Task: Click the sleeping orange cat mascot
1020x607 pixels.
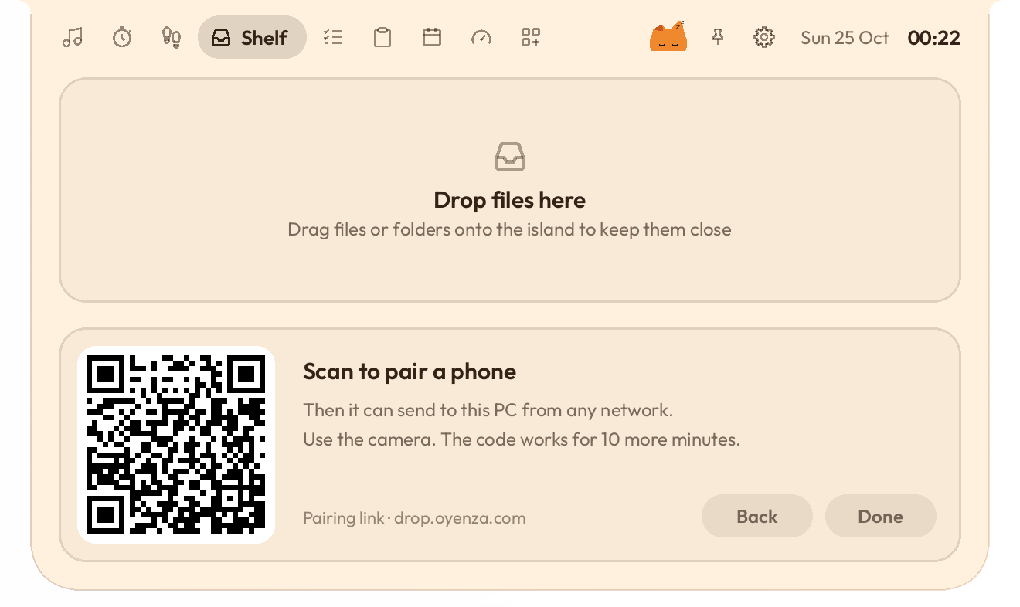Action: [668, 37]
